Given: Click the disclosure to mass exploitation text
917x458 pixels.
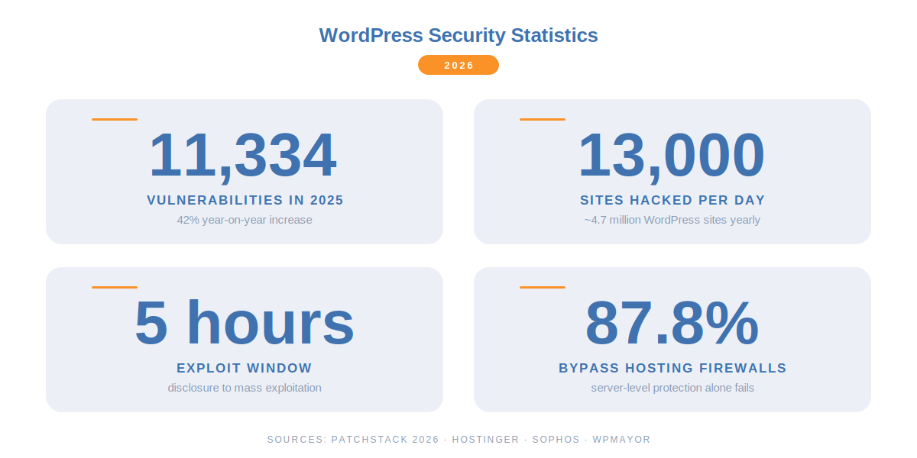Looking at the screenshot, I should (x=245, y=388).
